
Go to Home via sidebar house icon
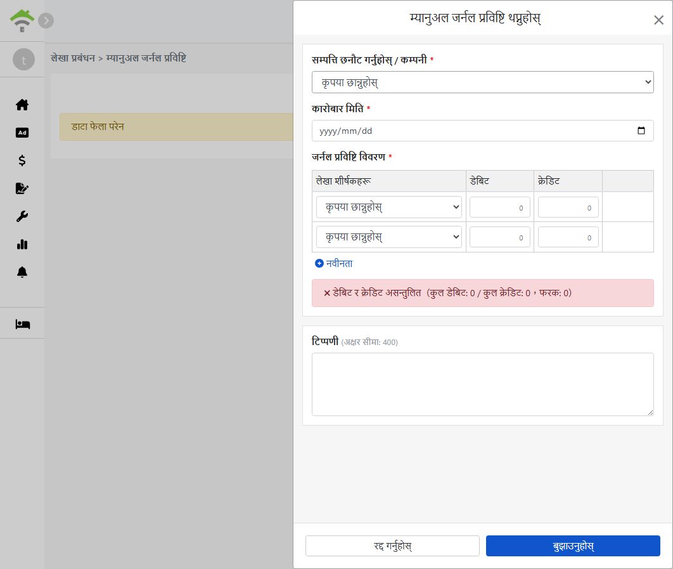(x=22, y=105)
